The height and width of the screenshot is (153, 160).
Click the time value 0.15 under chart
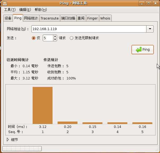(93, 127)
